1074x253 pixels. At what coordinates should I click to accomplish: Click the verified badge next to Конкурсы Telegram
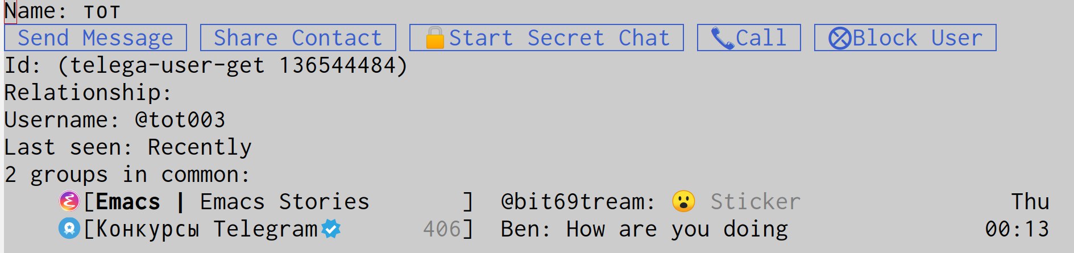[331, 229]
